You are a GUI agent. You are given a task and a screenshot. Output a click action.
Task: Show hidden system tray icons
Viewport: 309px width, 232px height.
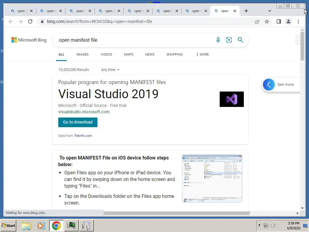tap(259, 225)
